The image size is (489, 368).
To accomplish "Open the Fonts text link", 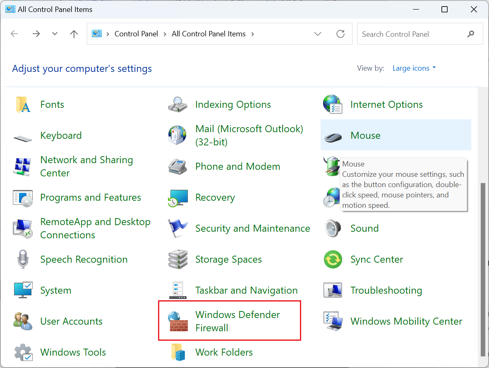I will point(52,104).
